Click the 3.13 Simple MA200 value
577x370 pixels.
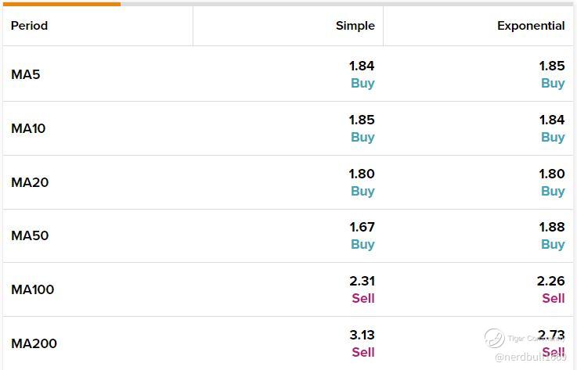pyautogui.click(x=362, y=335)
